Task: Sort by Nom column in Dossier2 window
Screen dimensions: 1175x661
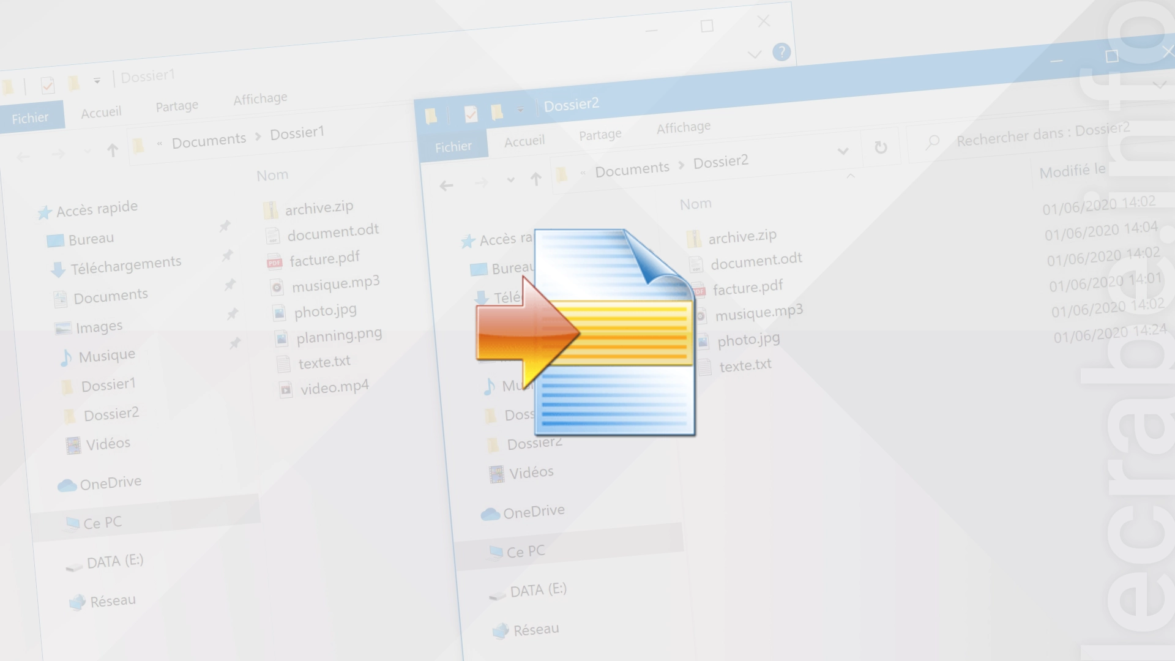Action: click(696, 204)
